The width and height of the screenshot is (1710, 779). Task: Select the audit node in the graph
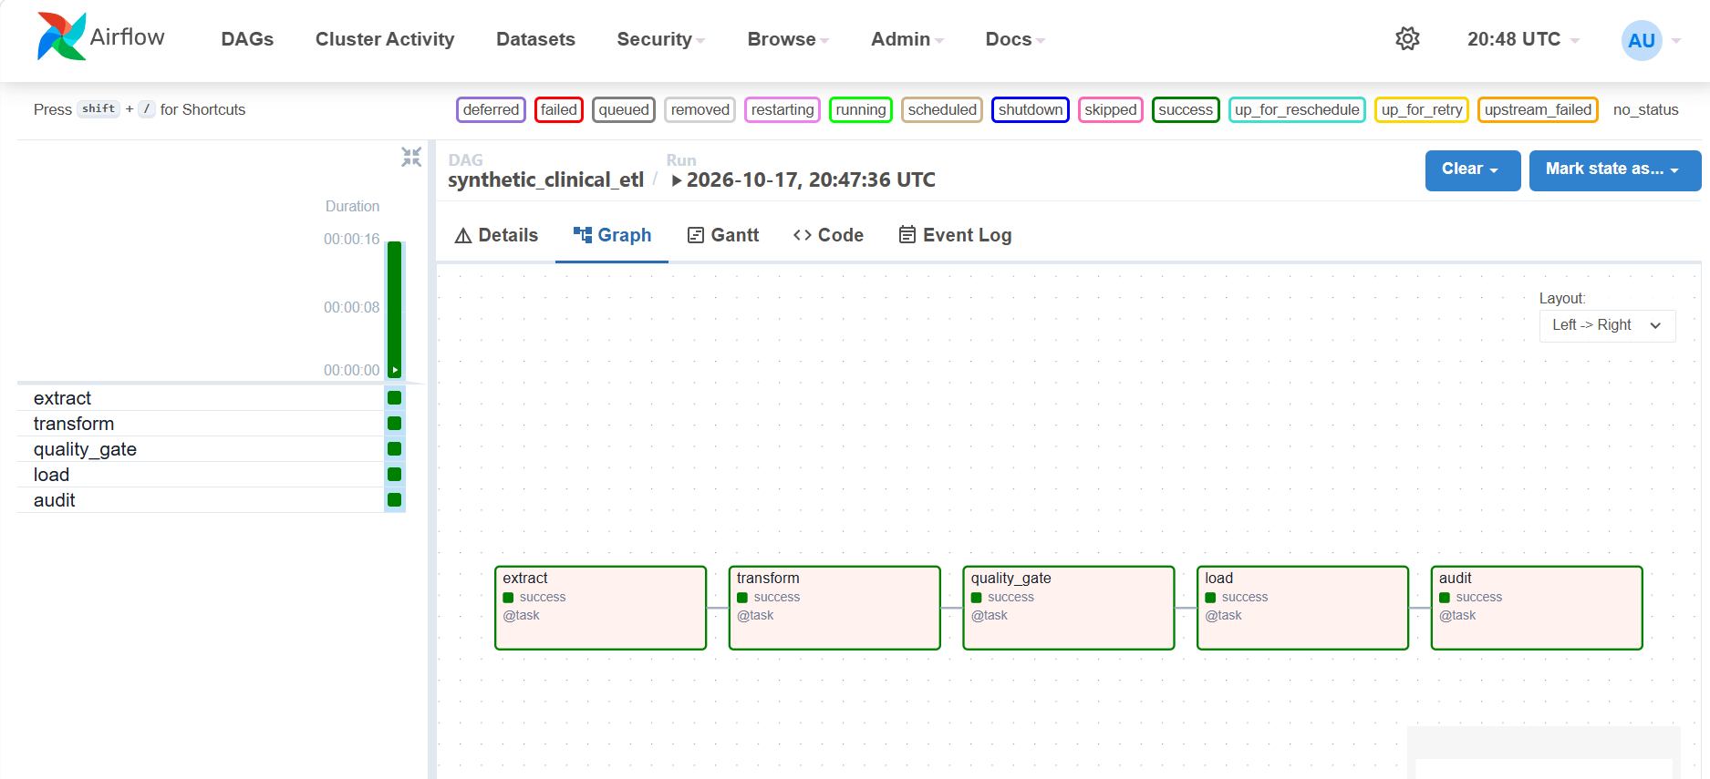pos(1537,608)
